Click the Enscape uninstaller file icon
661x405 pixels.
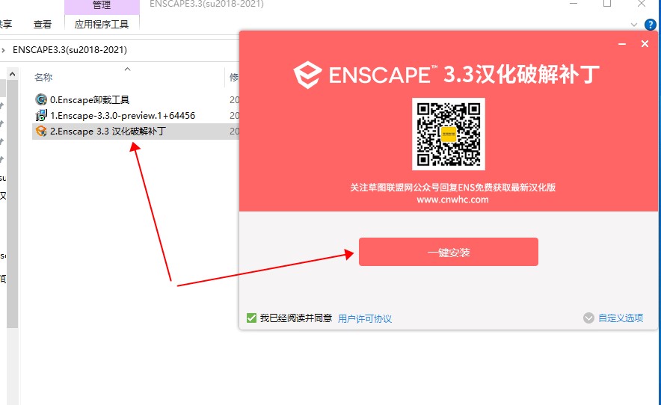coord(42,99)
